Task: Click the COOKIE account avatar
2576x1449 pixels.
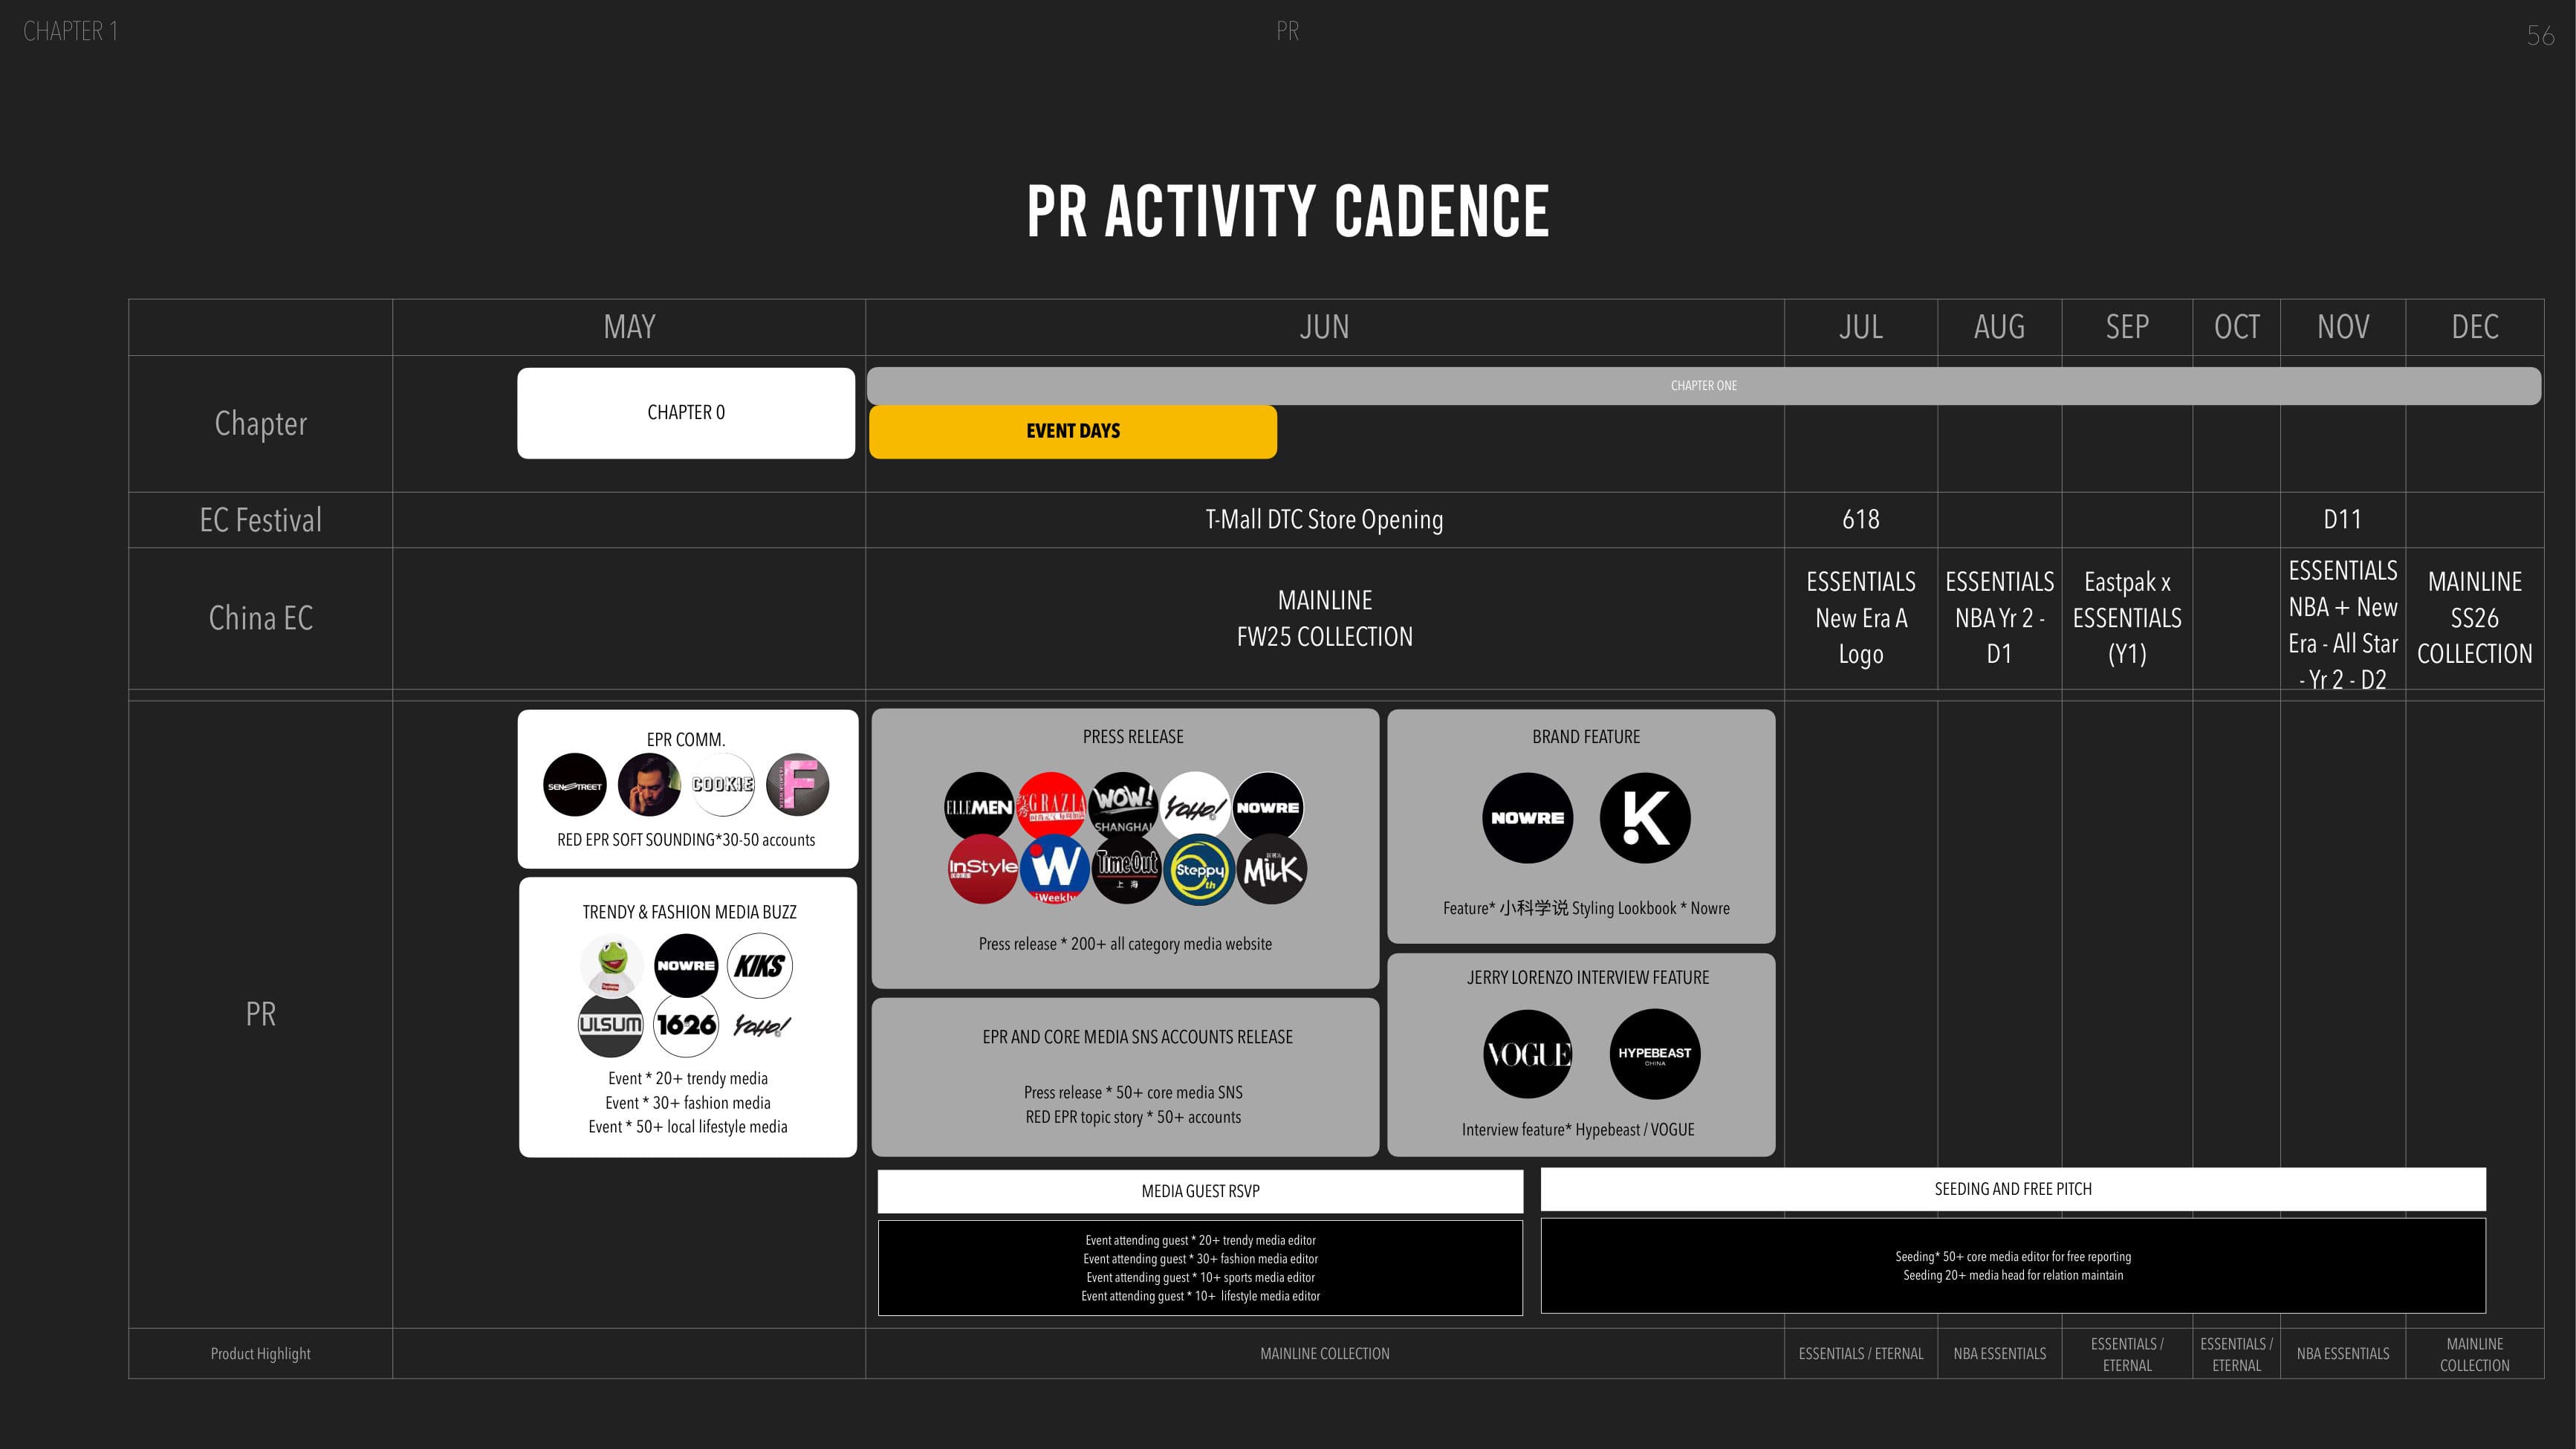Action: 723,785
